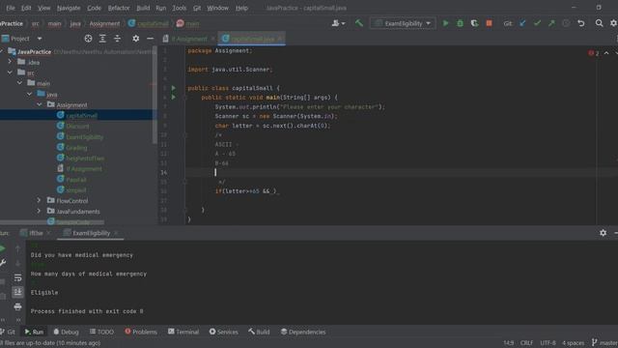
Task: Open the Tools menu
Action: tap(179, 8)
